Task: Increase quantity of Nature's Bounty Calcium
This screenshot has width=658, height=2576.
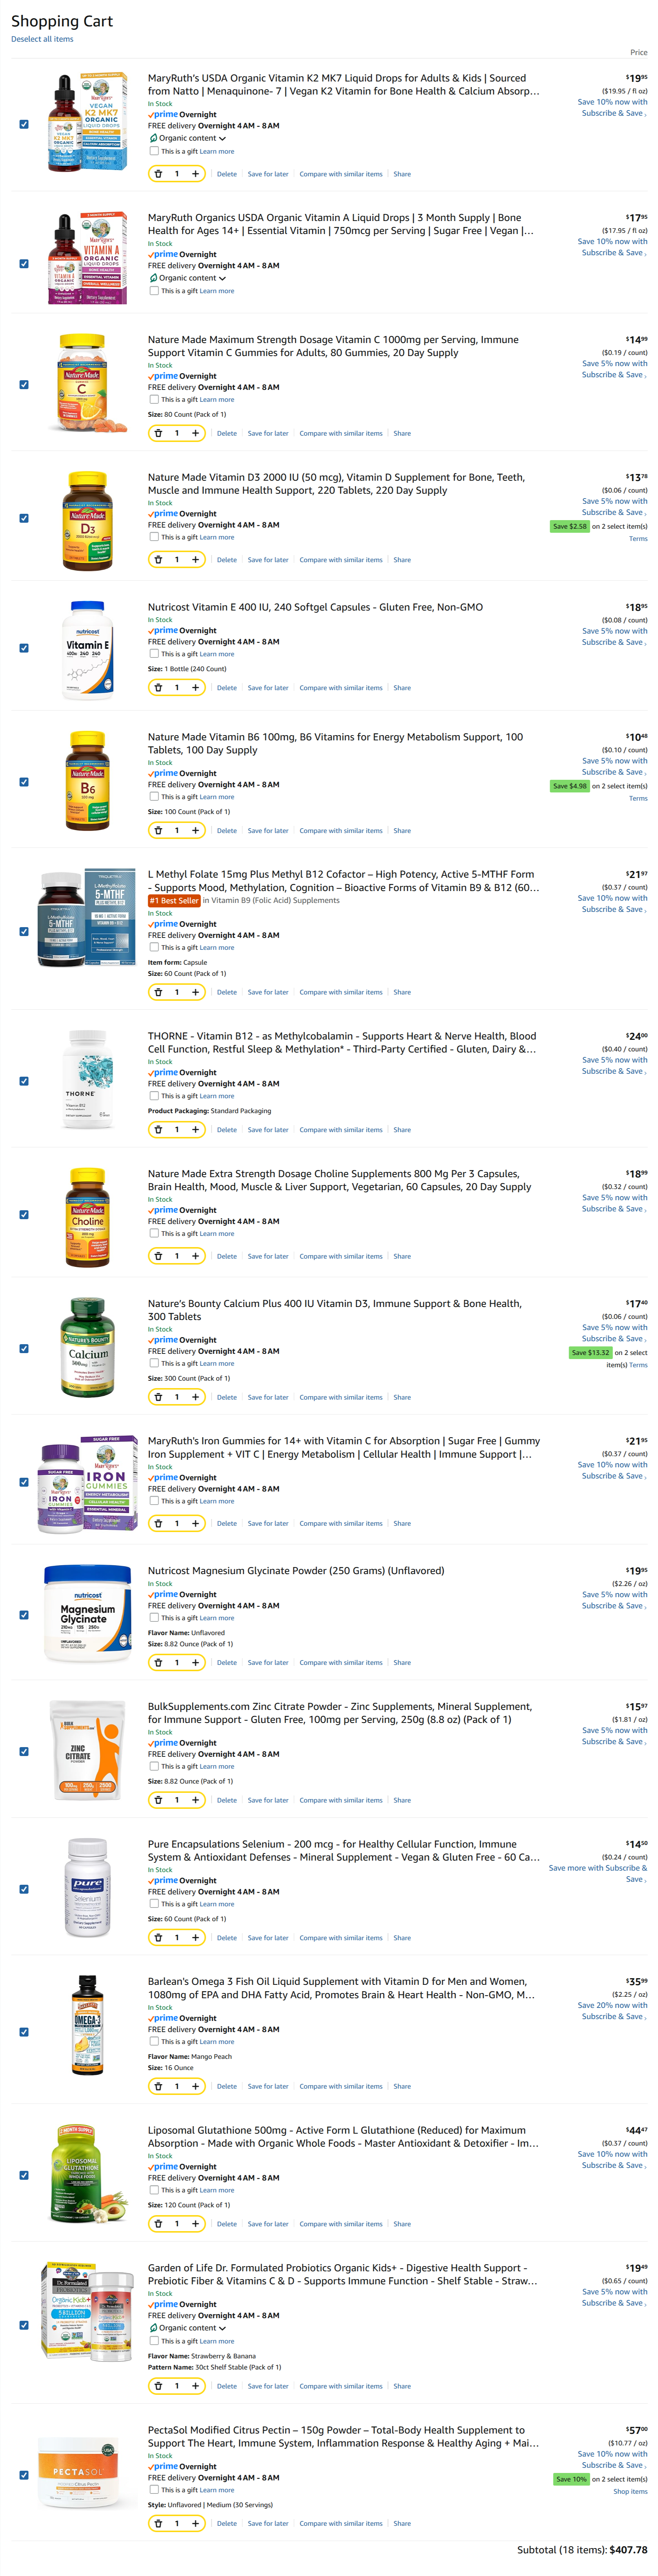Action: (195, 1397)
